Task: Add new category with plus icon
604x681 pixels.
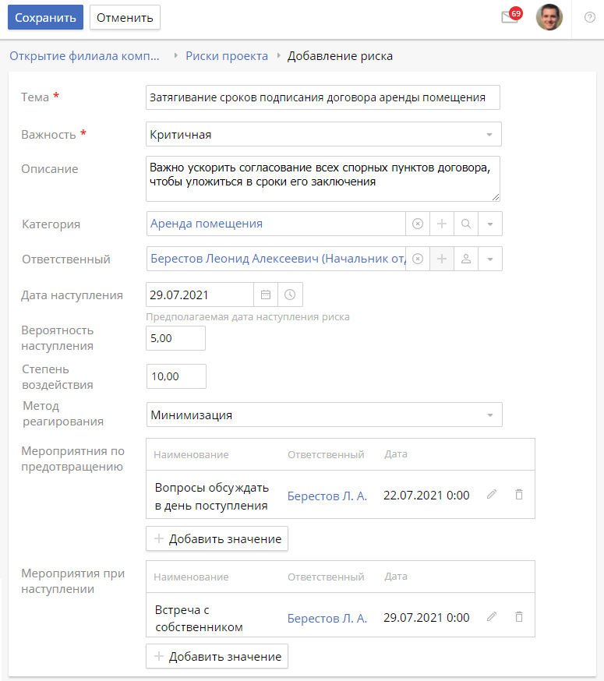Action: click(x=441, y=224)
